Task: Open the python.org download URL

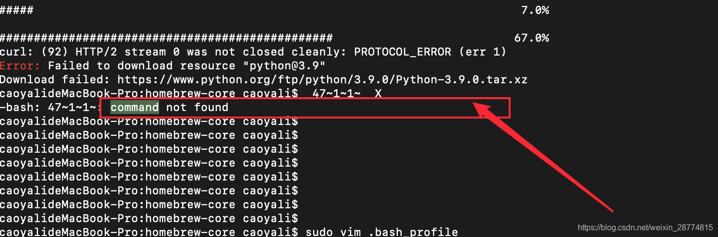Action: pyautogui.click(x=322, y=79)
